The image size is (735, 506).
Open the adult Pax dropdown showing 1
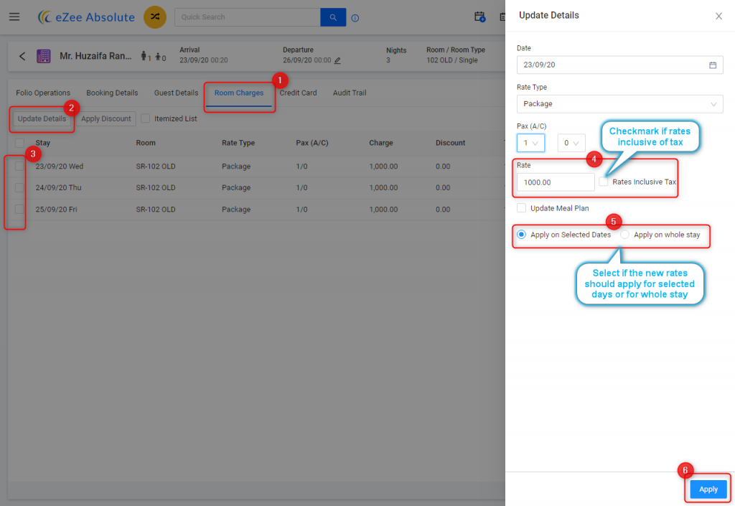tap(530, 143)
